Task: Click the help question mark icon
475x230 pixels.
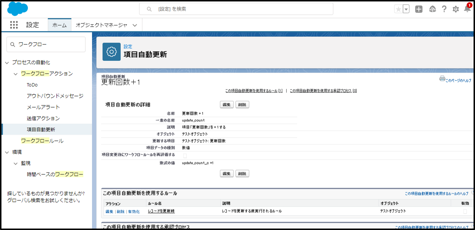Action: click(444, 9)
